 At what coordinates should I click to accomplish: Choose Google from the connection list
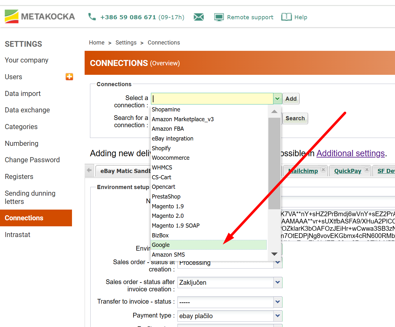[209, 245]
